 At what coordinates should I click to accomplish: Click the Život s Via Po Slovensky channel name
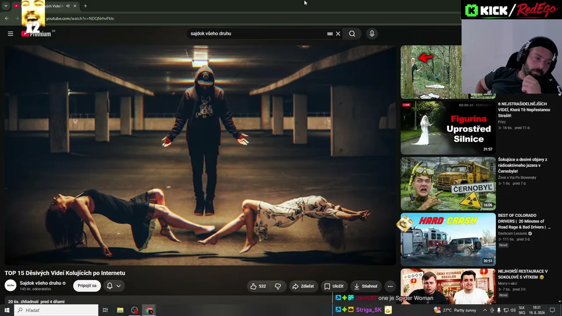pyautogui.click(x=517, y=178)
